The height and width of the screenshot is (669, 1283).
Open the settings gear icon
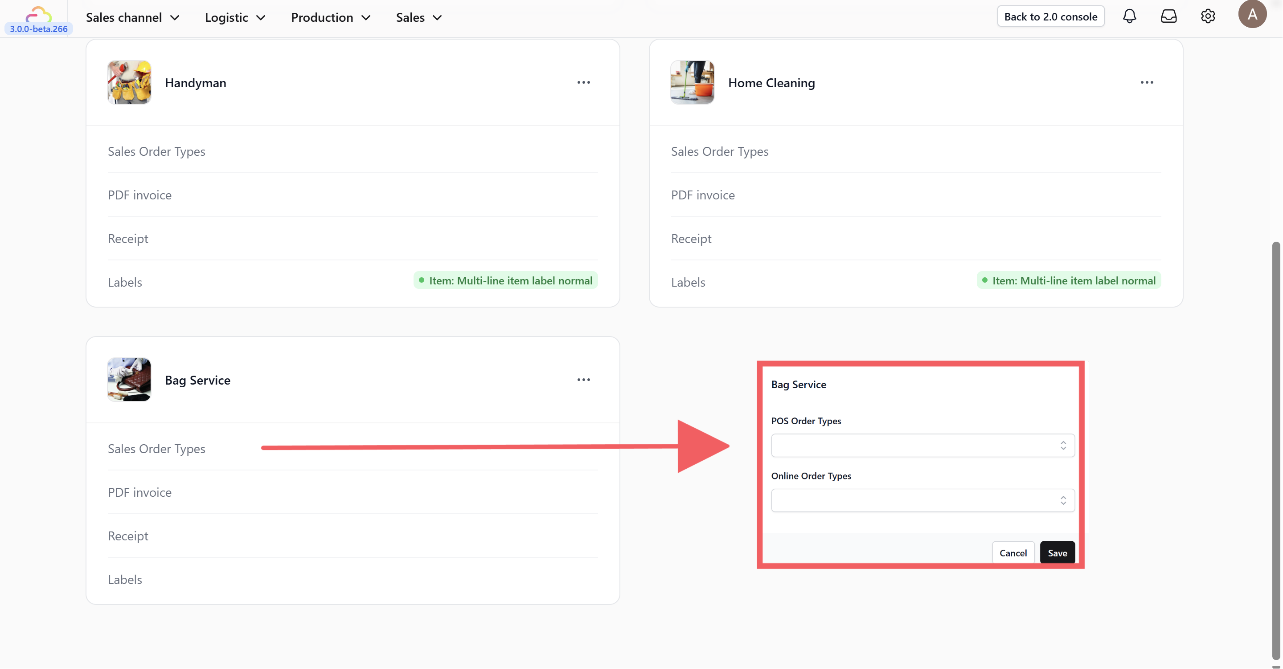[1207, 16]
